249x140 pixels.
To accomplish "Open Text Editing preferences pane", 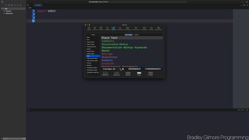I will [120, 28].
